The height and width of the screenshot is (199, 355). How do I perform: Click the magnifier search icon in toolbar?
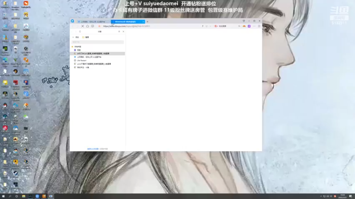click(239, 26)
